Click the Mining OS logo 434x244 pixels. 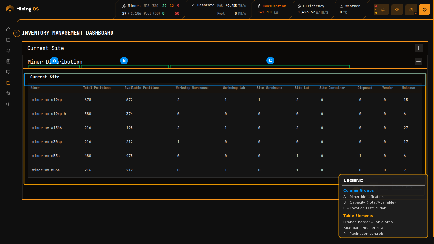[24, 9]
